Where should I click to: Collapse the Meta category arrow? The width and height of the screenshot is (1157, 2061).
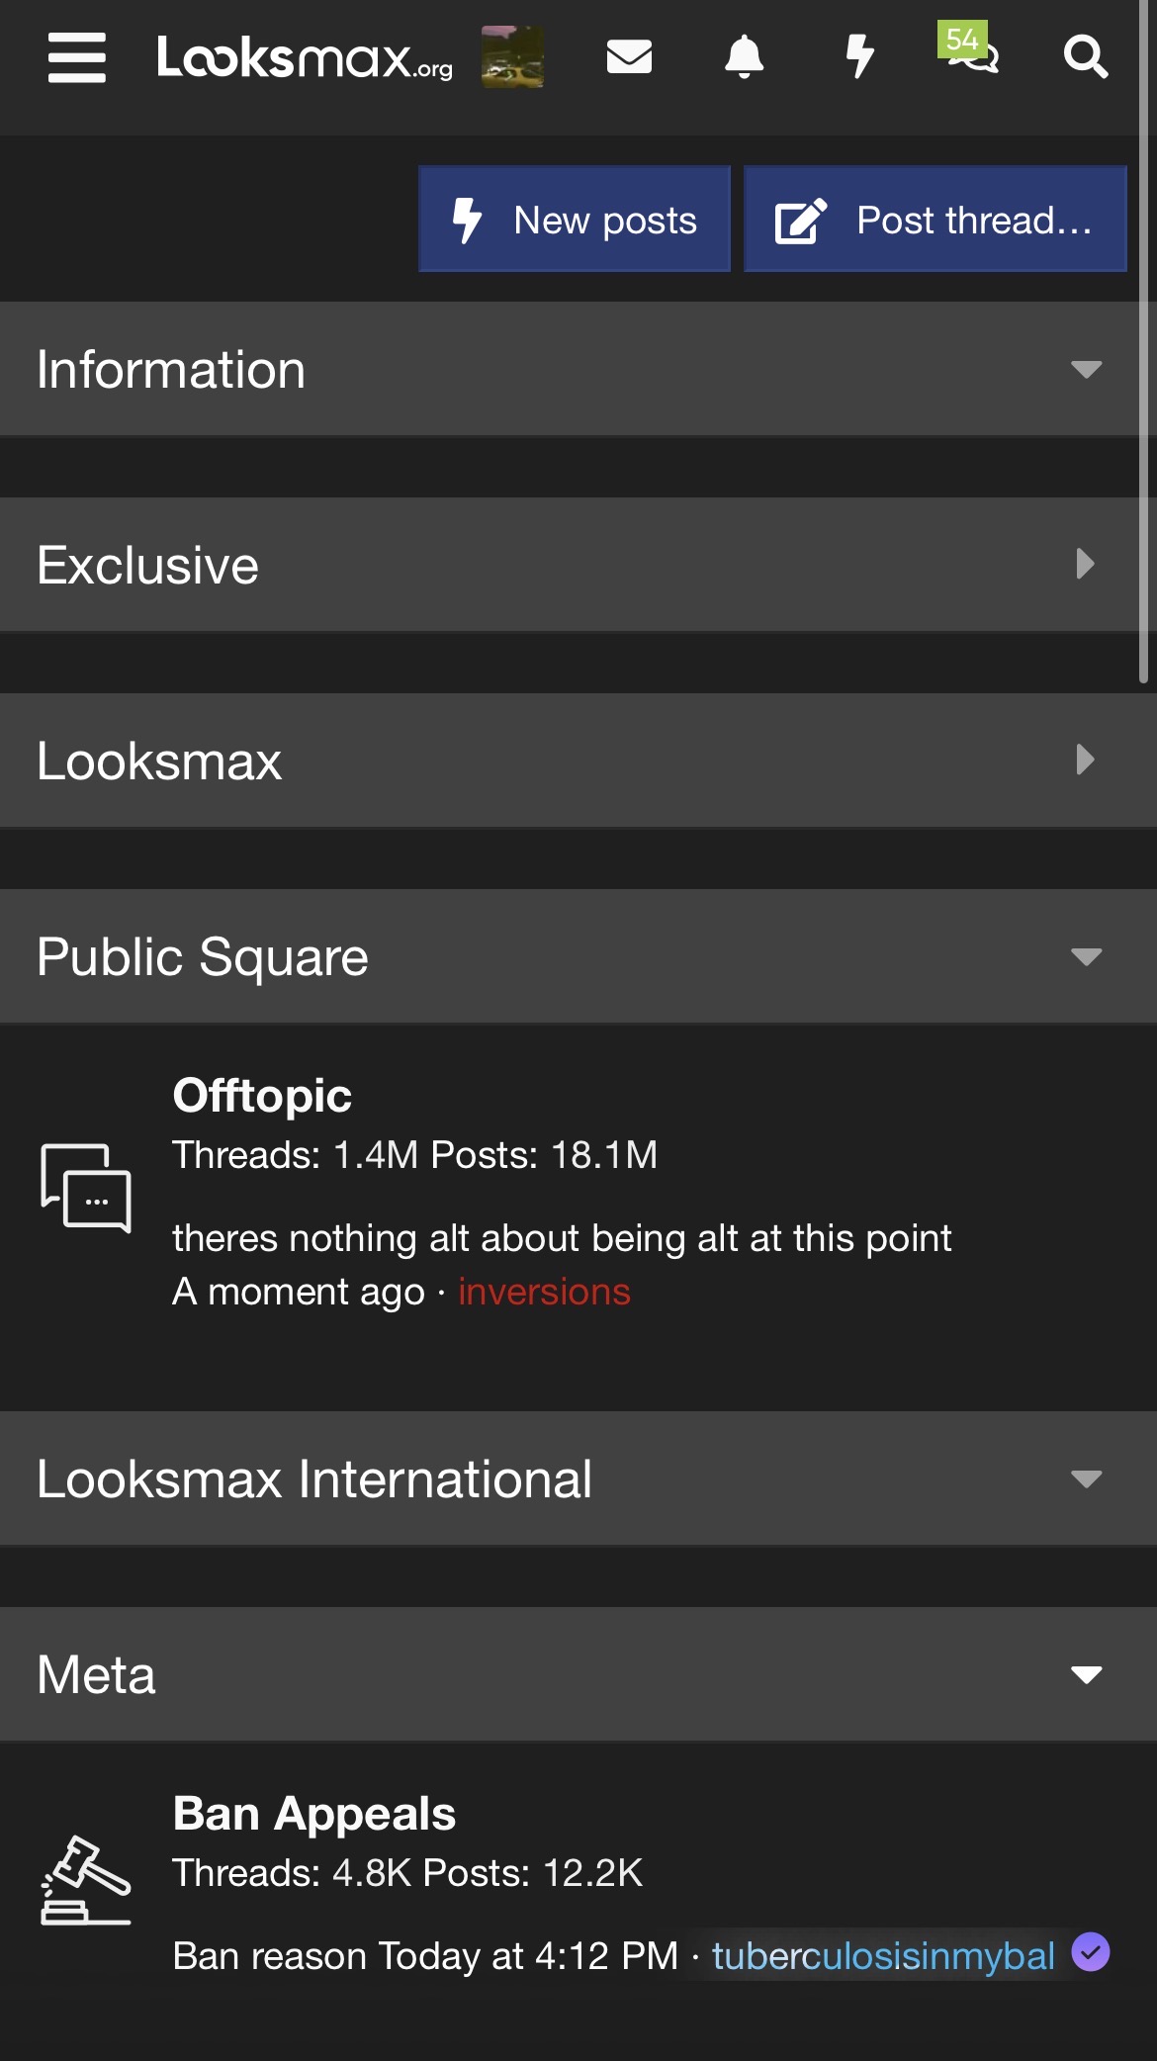pos(1086,1675)
